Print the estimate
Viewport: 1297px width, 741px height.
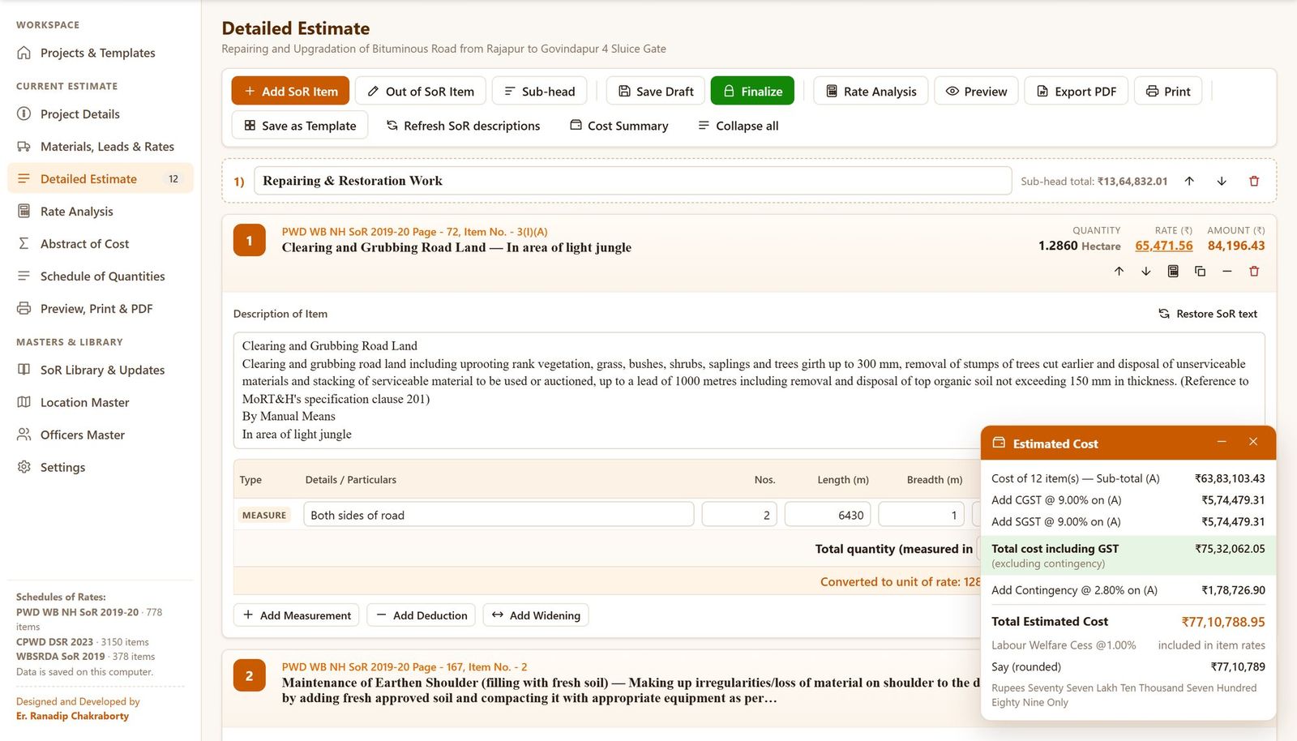tap(1168, 92)
